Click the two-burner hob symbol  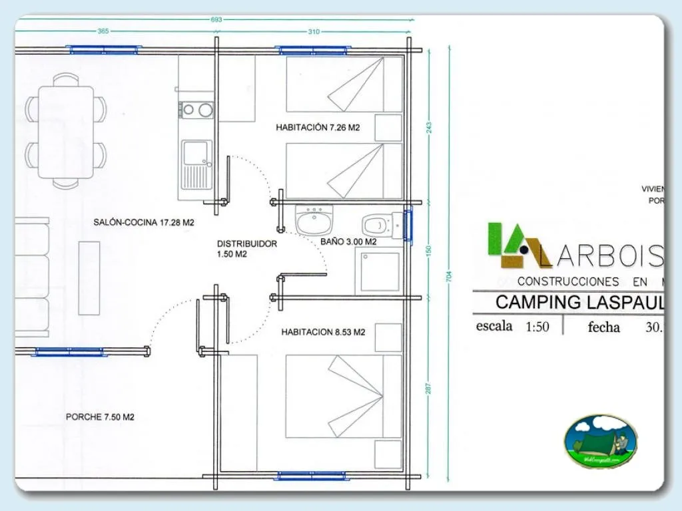197,110
